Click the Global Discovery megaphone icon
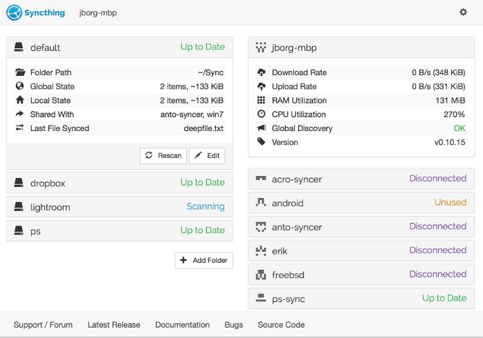The width and height of the screenshot is (483, 338). click(x=262, y=128)
